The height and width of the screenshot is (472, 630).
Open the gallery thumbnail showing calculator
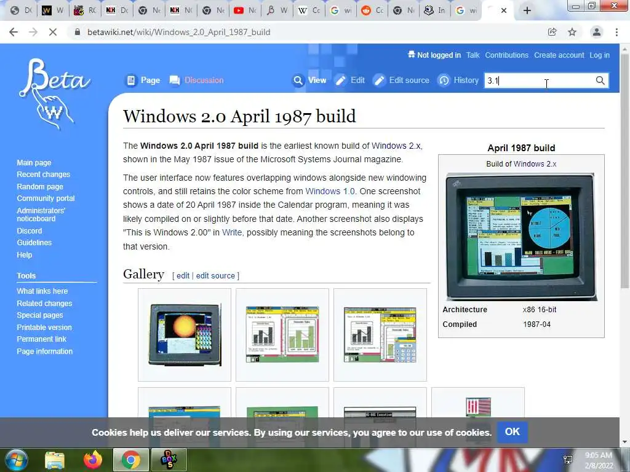click(x=380, y=335)
